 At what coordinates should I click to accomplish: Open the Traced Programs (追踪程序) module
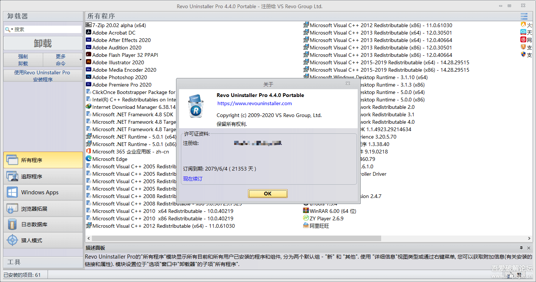pos(43,176)
